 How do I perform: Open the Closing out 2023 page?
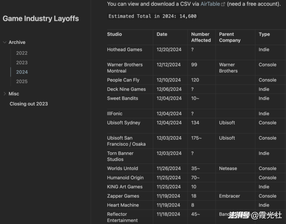(x=29, y=104)
